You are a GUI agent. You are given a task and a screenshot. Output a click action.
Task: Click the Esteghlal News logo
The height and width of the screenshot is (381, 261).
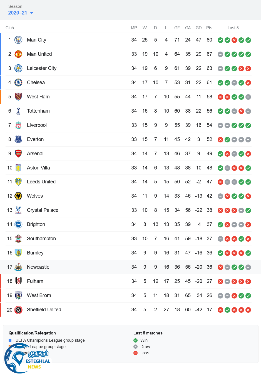coord(27,359)
